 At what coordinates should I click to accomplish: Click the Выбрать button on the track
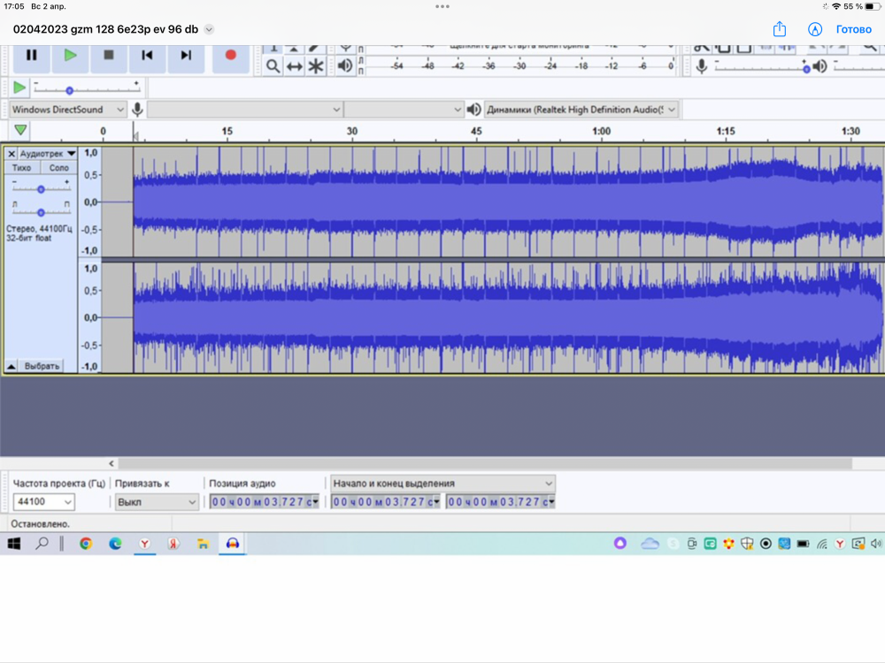tap(42, 365)
